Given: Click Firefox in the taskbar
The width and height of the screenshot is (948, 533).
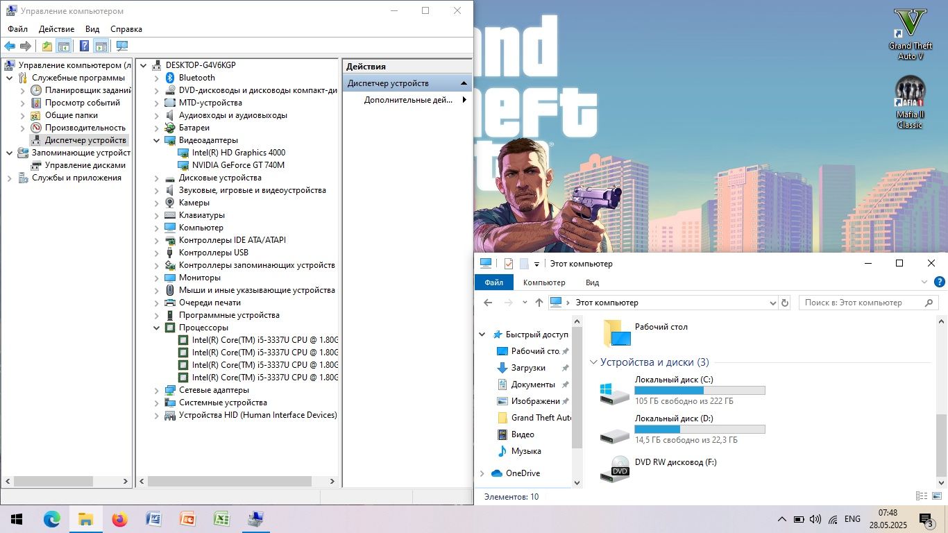Looking at the screenshot, I should [x=119, y=518].
